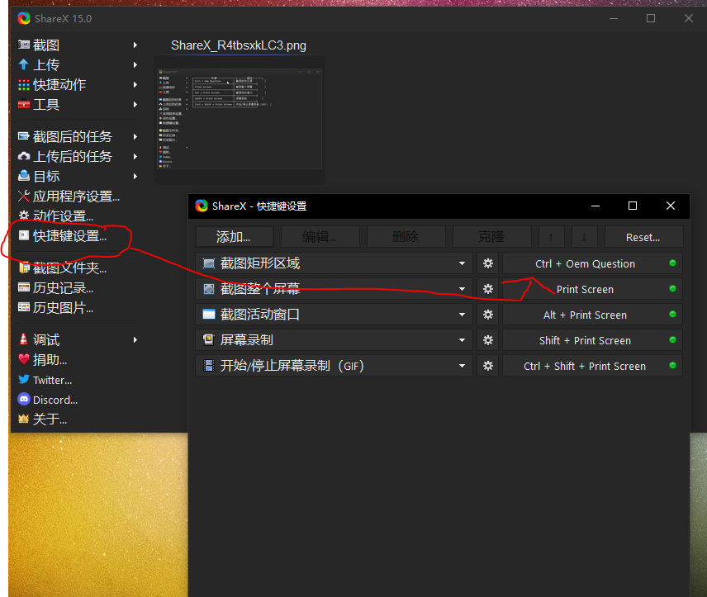Screen dimensions: 707x597
Task: Minimize the 快捷键设置 window
Action: pyautogui.click(x=595, y=206)
